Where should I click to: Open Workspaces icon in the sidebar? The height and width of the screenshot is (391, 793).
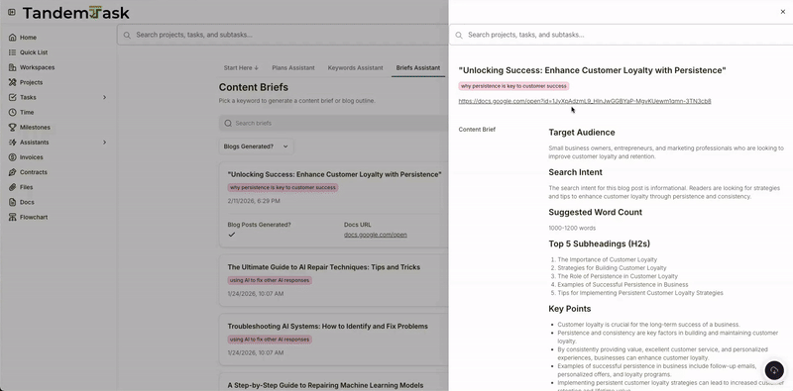pyautogui.click(x=12, y=67)
